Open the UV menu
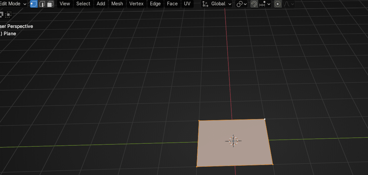 [187, 4]
